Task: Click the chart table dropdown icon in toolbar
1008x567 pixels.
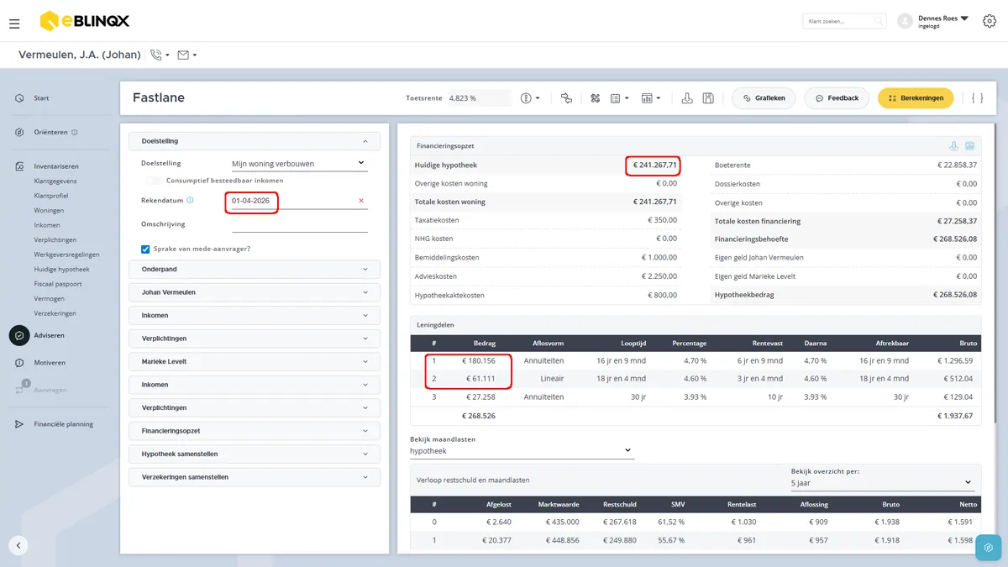Action: click(x=651, y=98)
